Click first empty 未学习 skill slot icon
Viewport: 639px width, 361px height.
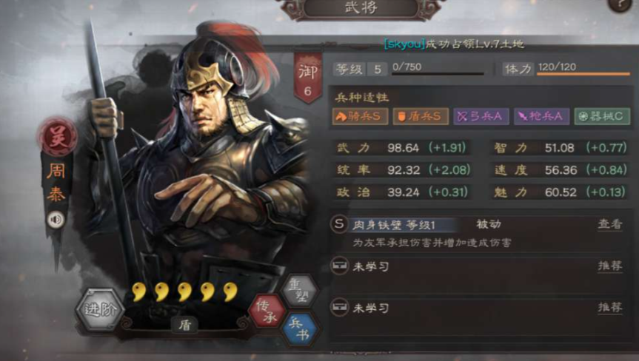[339, 266]
